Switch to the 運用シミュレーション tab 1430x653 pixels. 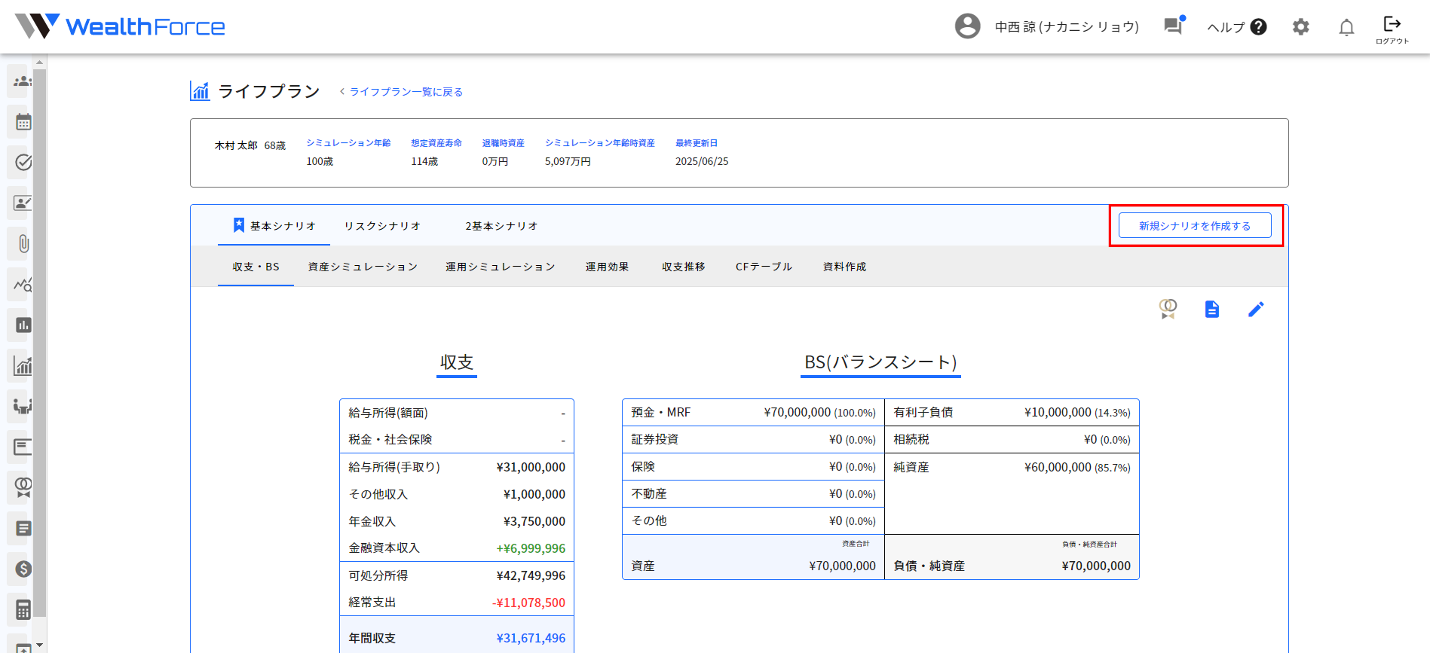(x=501, y=267)
